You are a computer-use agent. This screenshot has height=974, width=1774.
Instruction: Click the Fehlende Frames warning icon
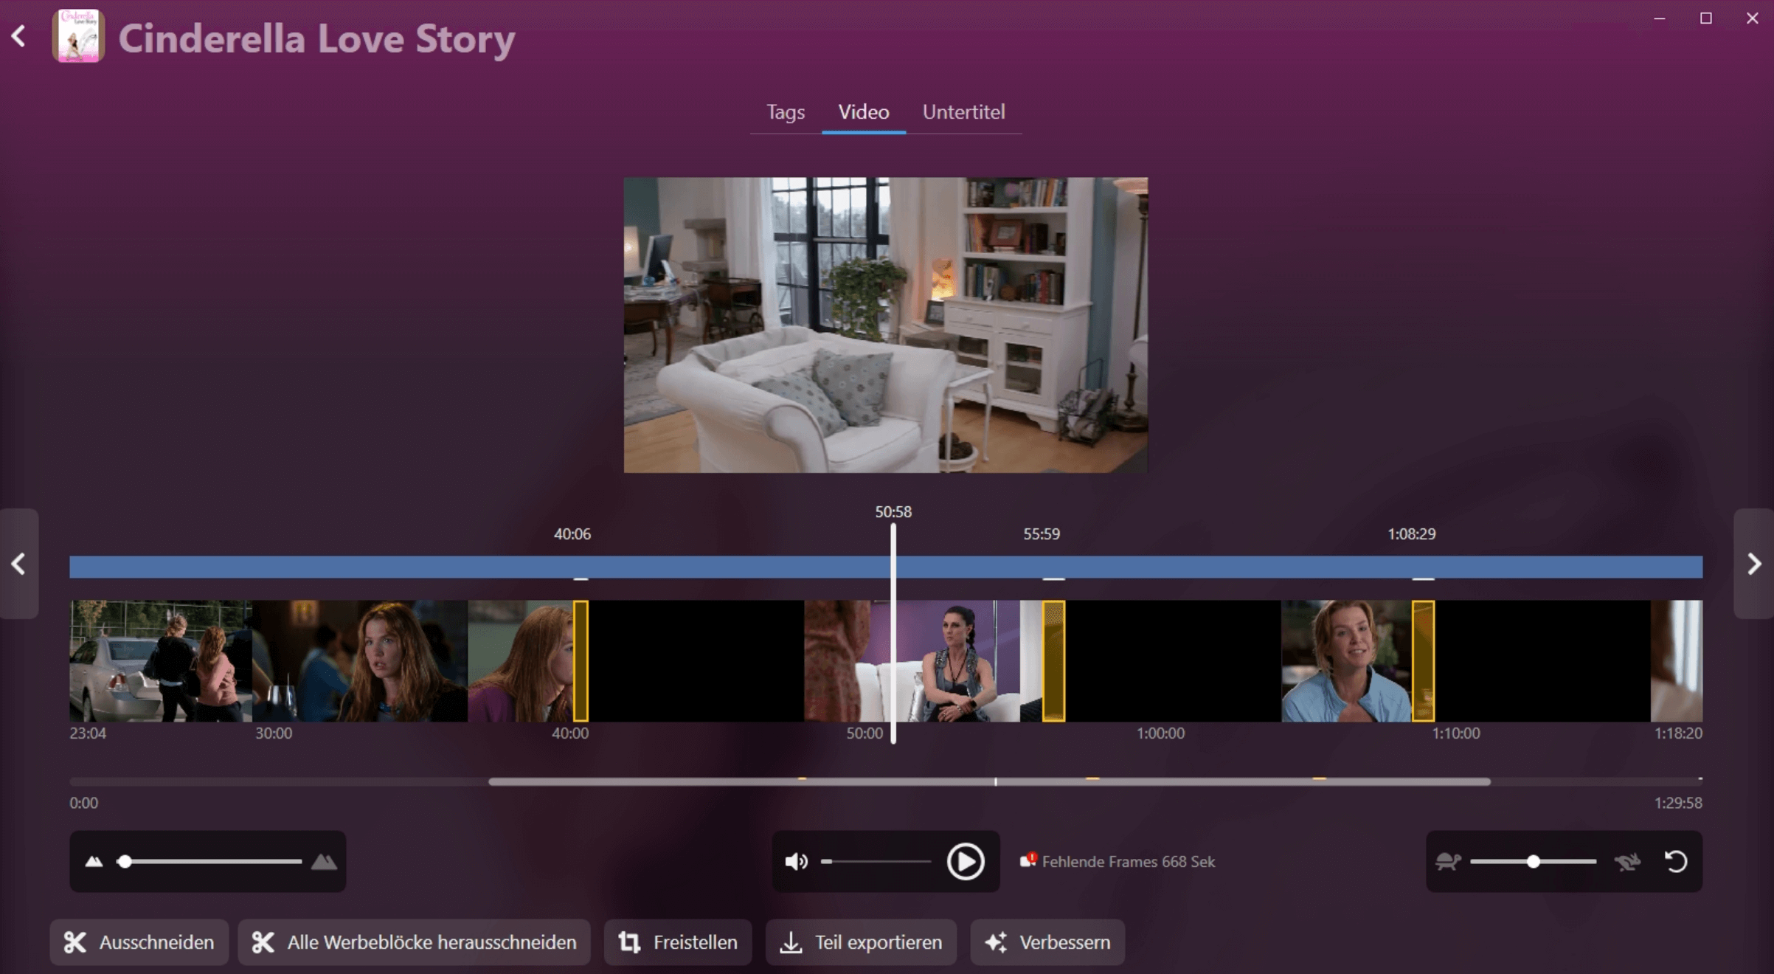(x=1028, y=860)
